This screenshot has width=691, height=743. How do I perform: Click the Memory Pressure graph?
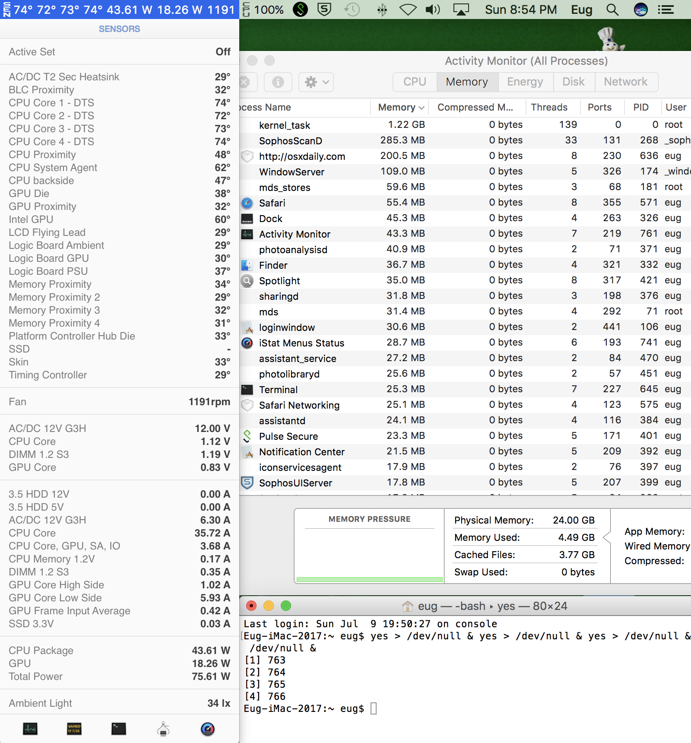point(370,556)
